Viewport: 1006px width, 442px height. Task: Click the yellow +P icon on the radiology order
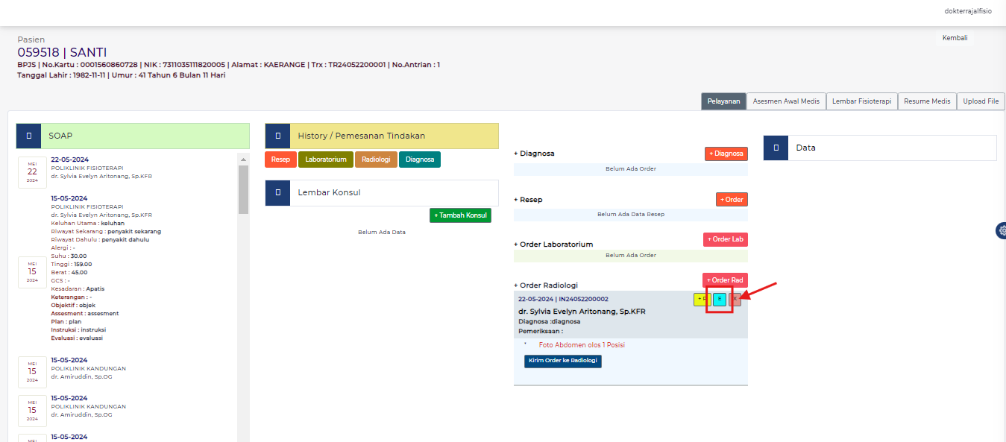point(701,299)
